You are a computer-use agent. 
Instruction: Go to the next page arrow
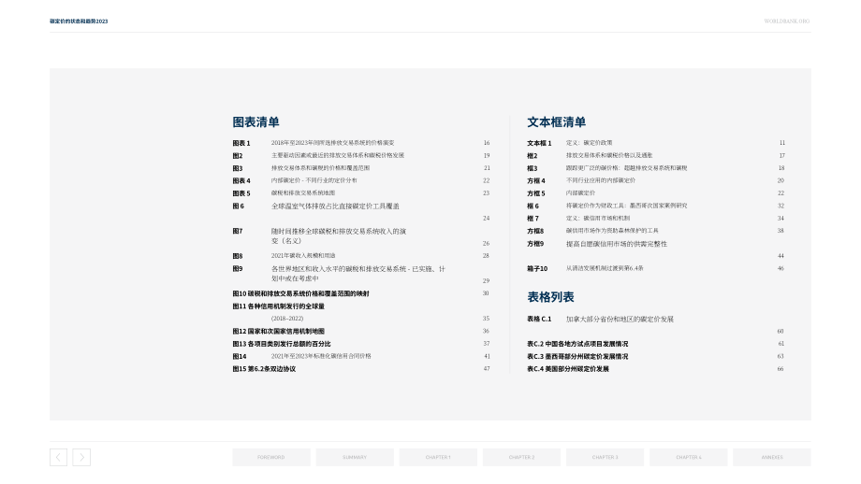pos(81,457)
